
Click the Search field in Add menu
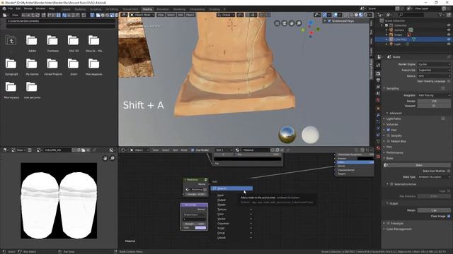click(x=231, y=188)
